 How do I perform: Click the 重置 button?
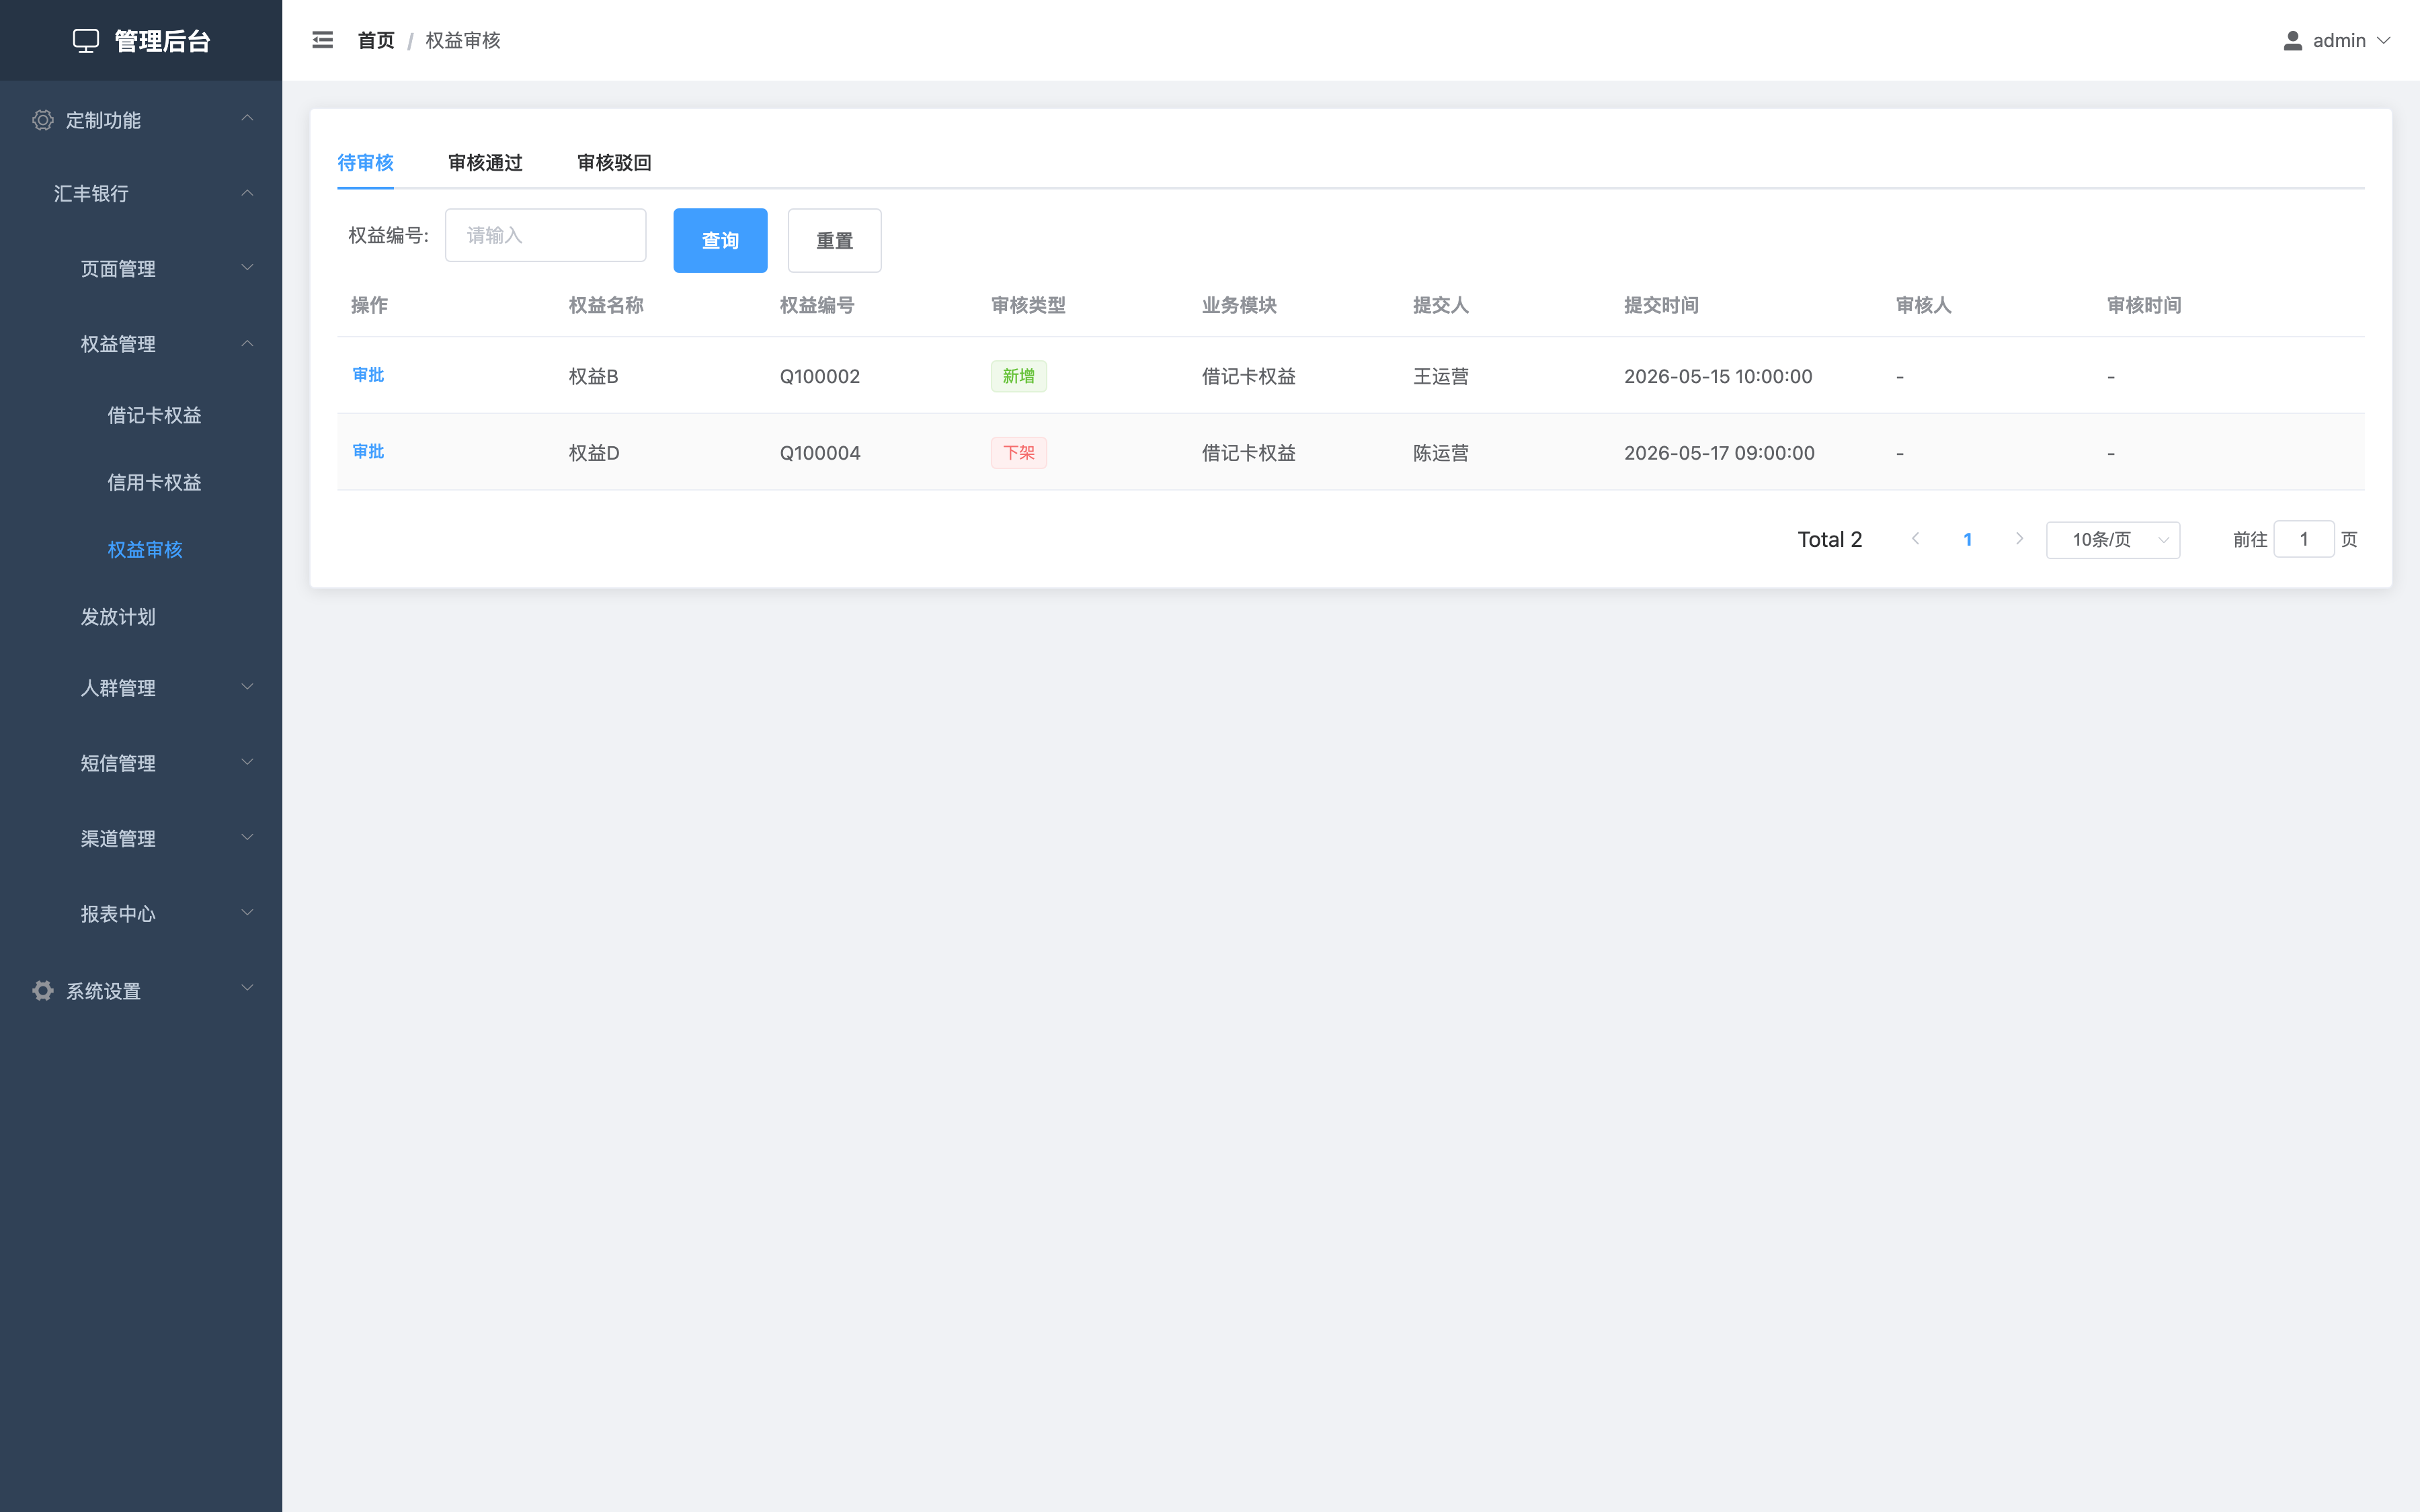click(x=834, y=240)
